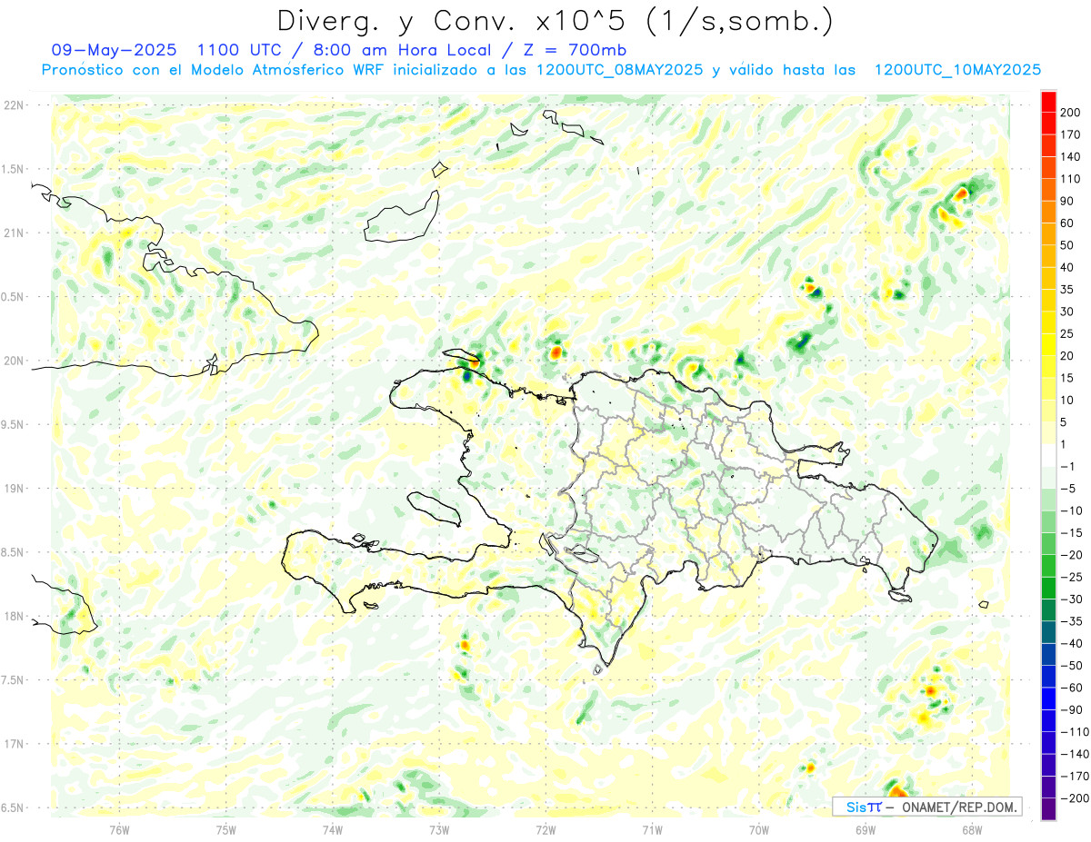The image size is (1091, 842).
Task: Click the 68W longitude label
Action: pos(972,829)
